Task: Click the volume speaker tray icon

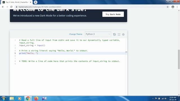Action: pos(166,98)
